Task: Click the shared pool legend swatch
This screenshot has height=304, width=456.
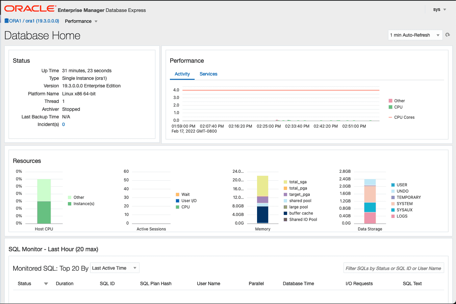Action: point(285,201)
